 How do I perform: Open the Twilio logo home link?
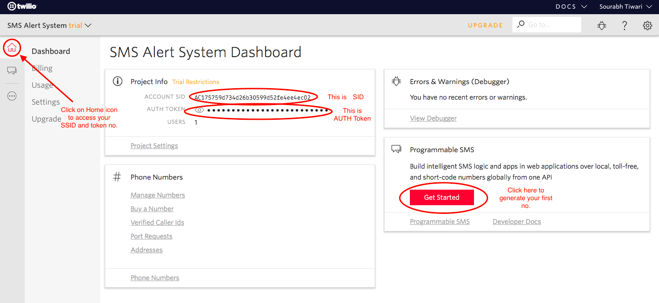tap(22, 6)
